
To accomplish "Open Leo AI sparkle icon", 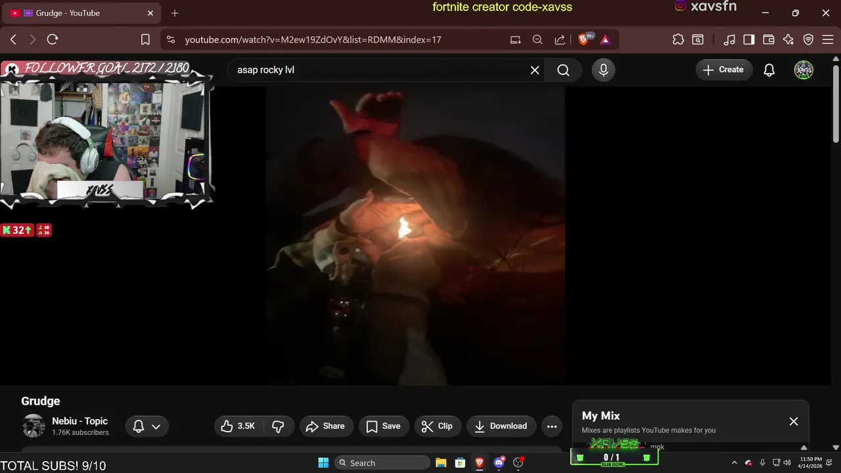I will pyautogui.click(x=788, y=39).
